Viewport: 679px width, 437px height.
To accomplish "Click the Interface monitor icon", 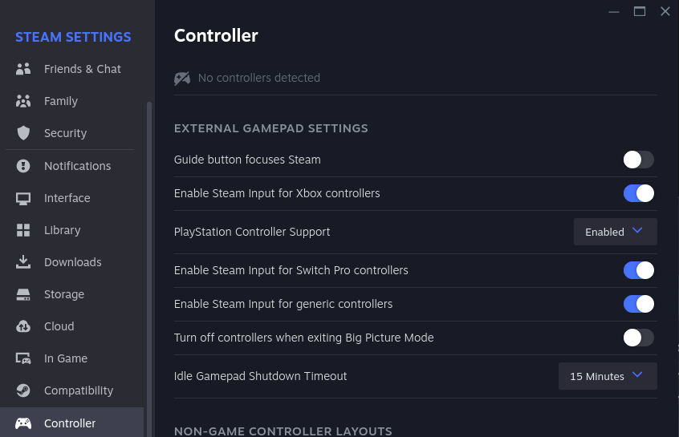I will [x=23, y=198].
